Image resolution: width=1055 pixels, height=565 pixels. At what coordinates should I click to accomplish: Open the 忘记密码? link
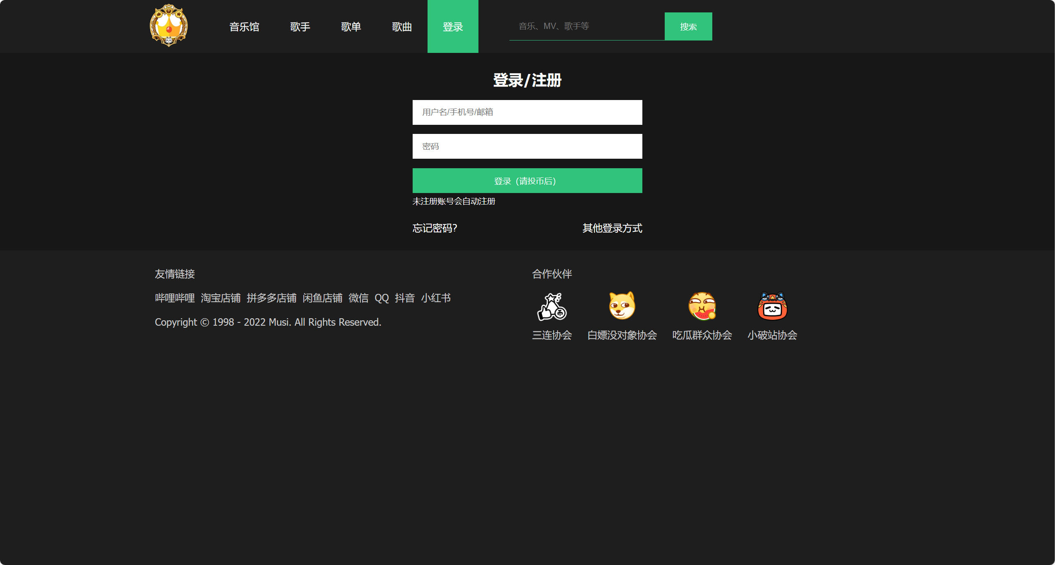435,228
